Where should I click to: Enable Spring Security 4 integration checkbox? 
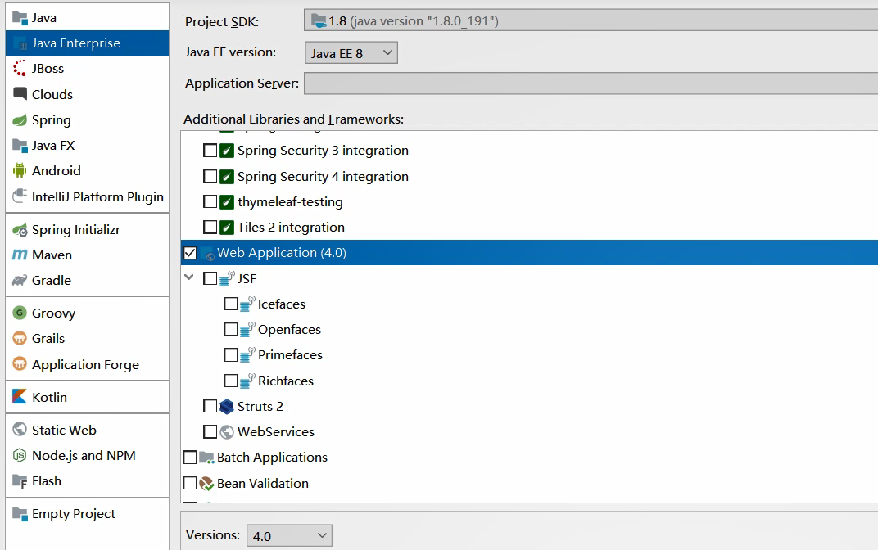click(x=210, y=176)
